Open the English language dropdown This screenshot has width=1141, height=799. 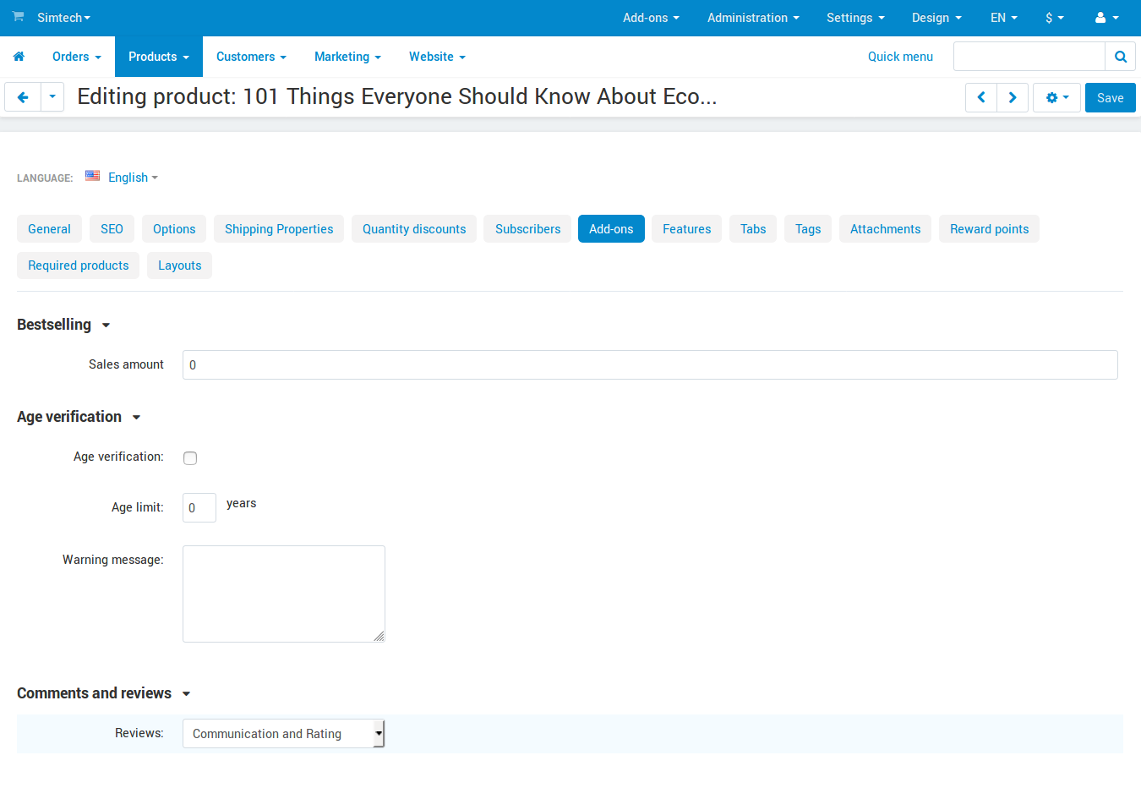[133, 178]
